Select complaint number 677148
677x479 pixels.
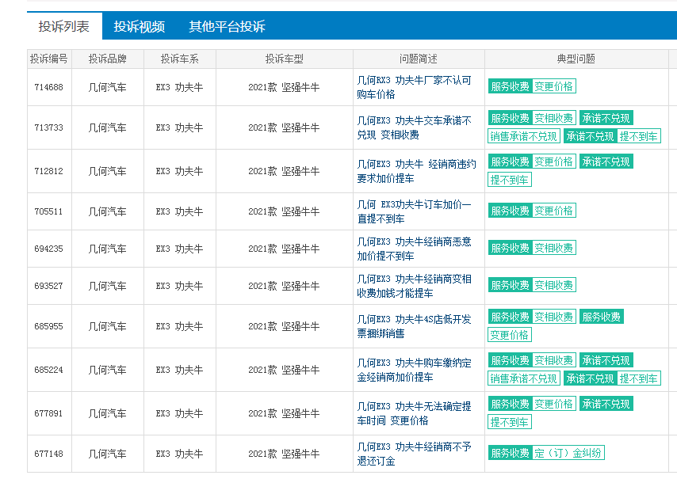49,454
